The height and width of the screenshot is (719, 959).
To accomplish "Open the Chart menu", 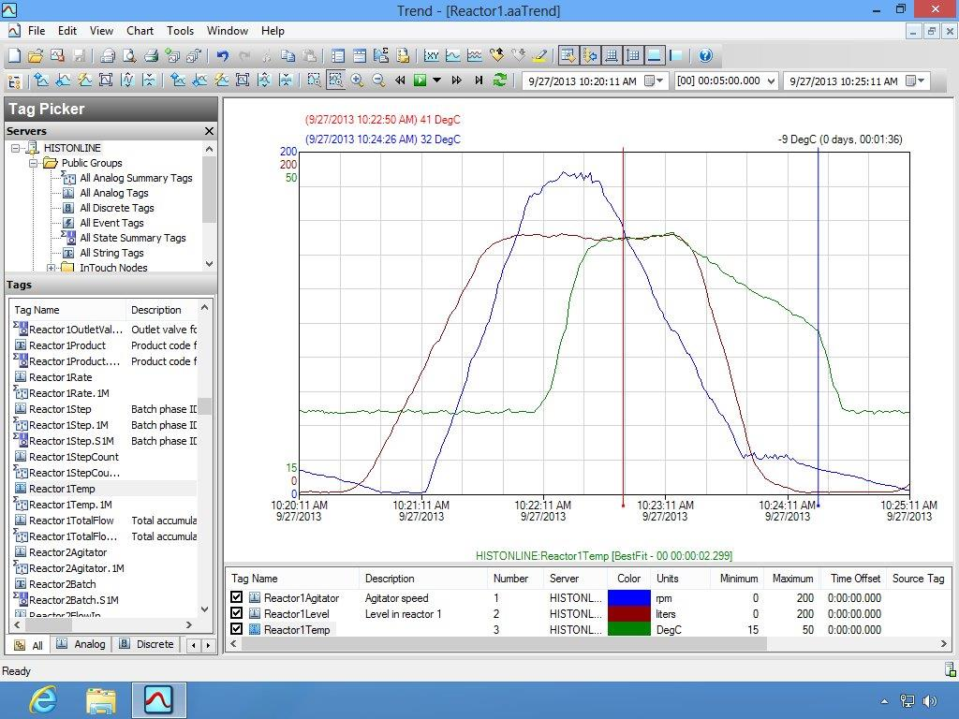I will 140,31.
